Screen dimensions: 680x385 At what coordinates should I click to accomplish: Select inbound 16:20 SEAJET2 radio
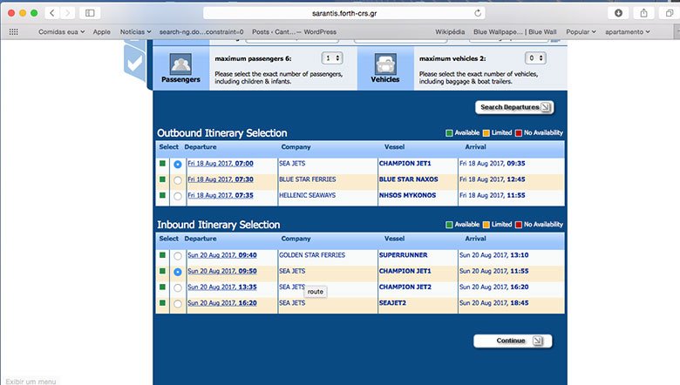(x=177, y=304)
